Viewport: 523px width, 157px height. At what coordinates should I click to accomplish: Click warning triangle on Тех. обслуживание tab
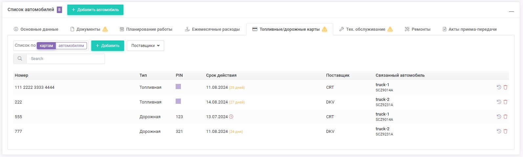390,29
